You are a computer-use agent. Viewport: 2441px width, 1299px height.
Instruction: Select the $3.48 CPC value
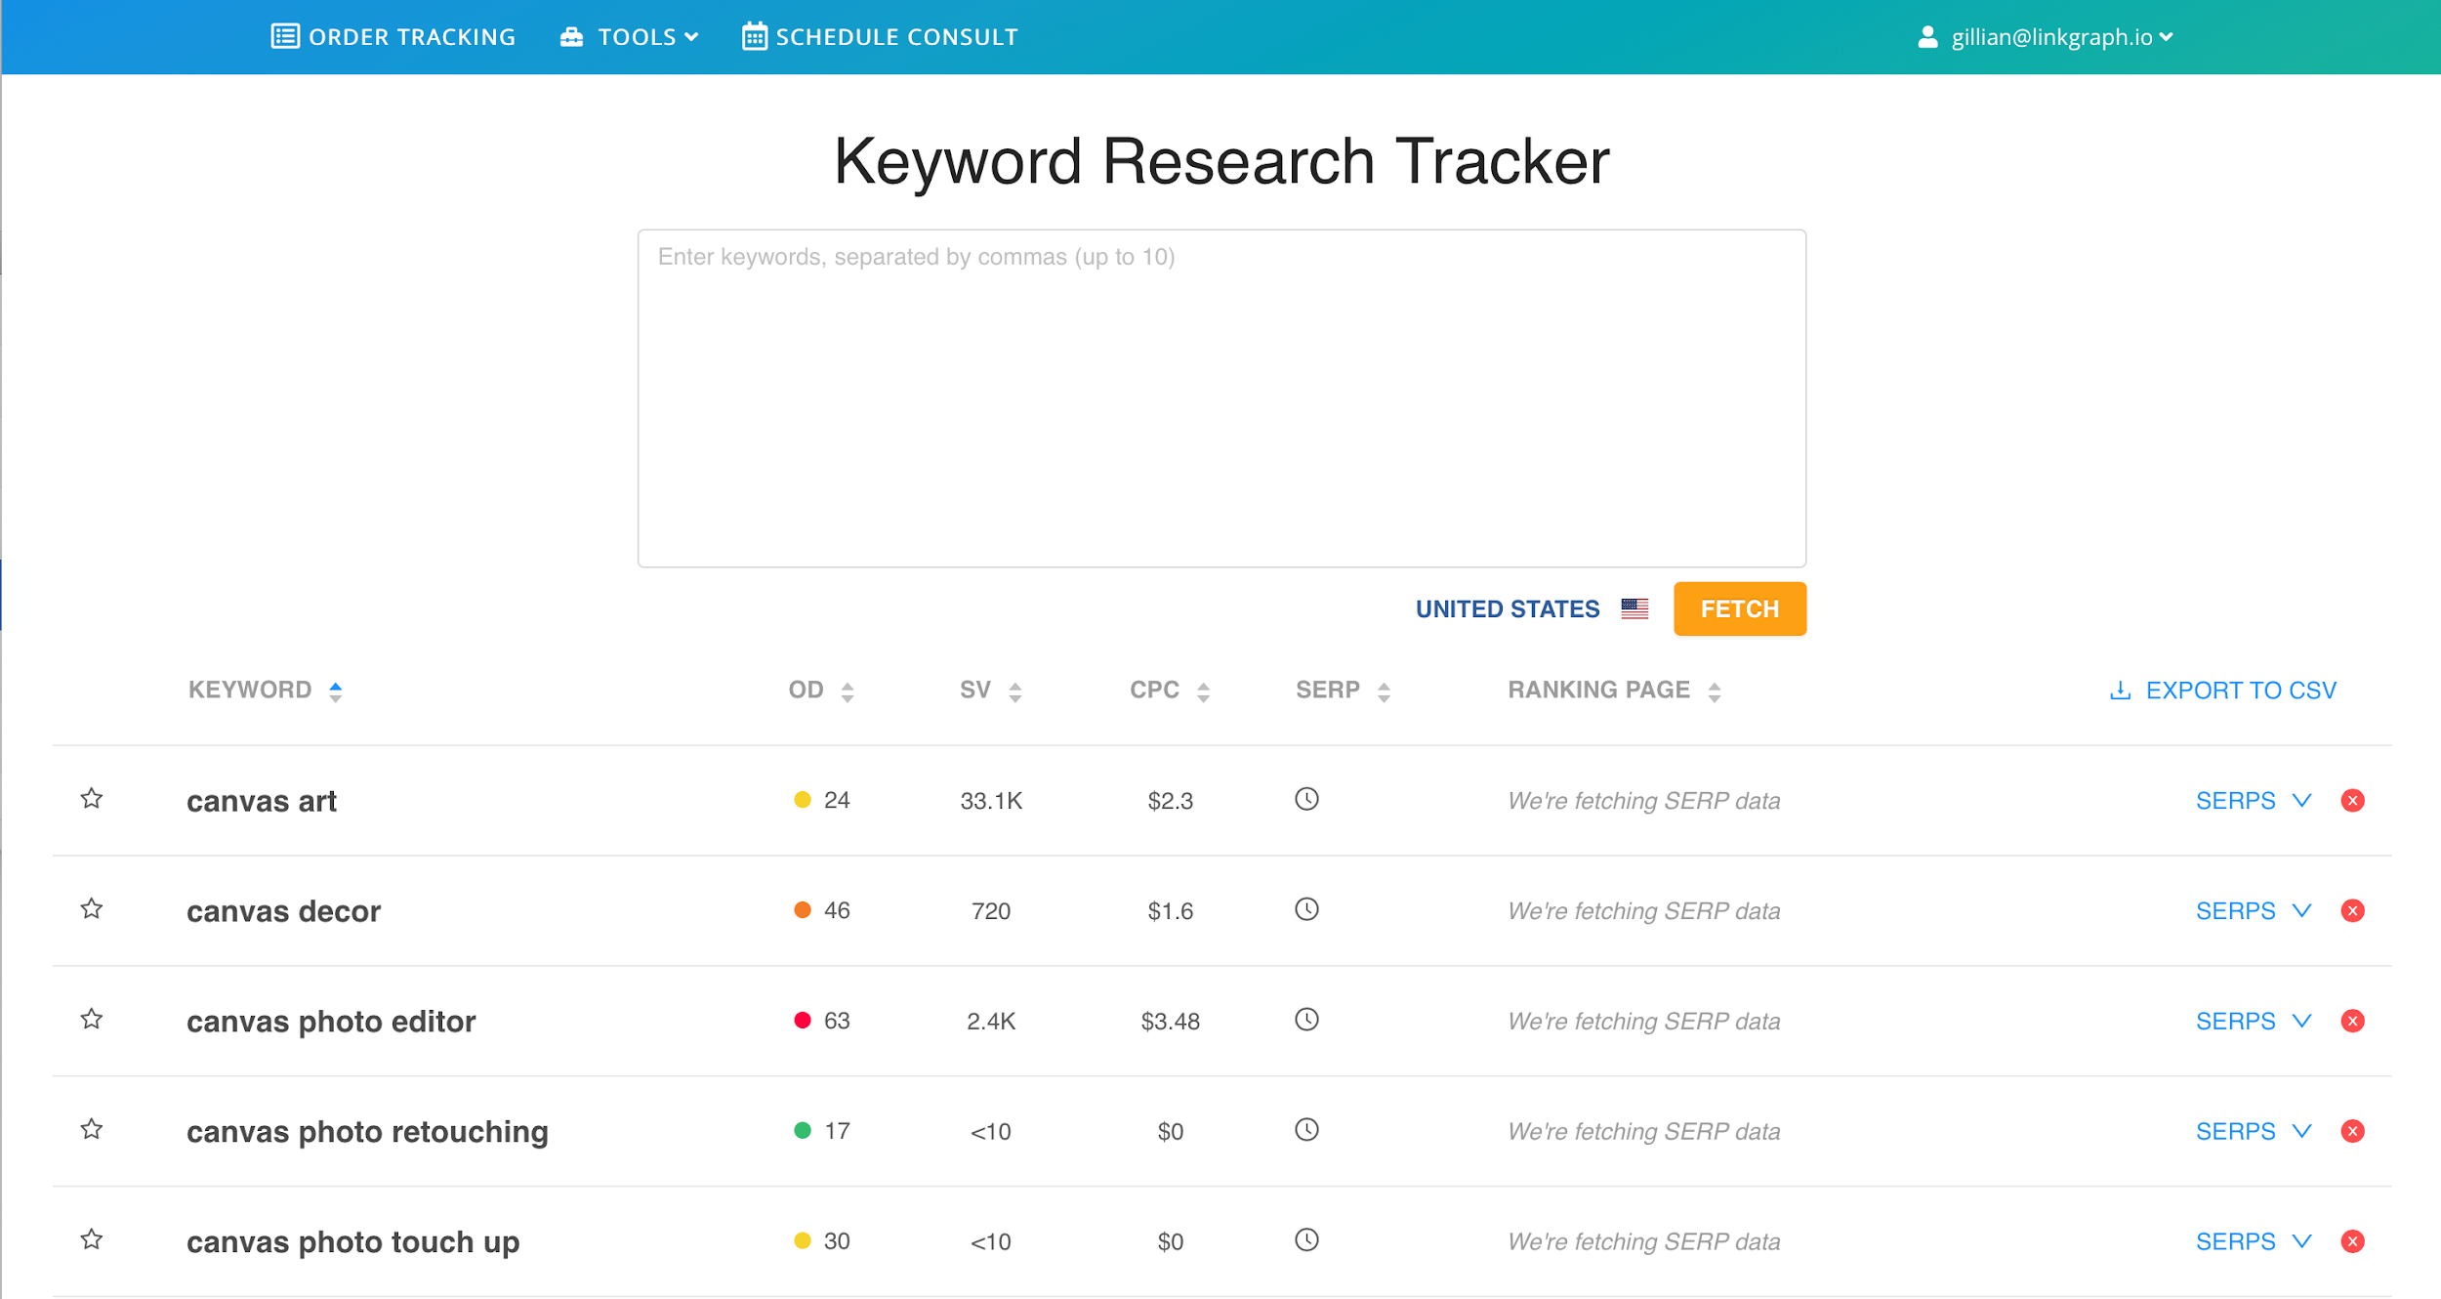click(1170, 1022)
